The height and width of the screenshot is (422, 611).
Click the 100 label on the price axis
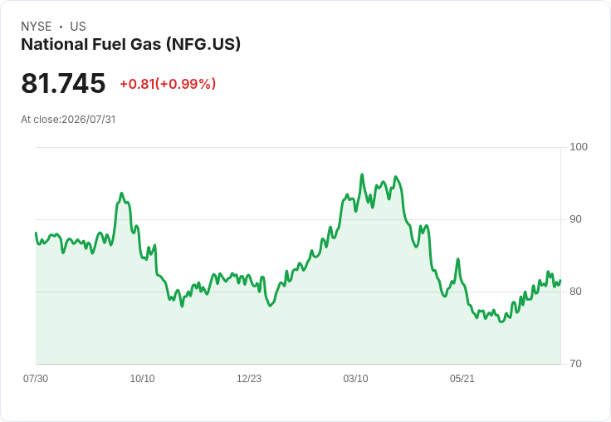point(579,147)
